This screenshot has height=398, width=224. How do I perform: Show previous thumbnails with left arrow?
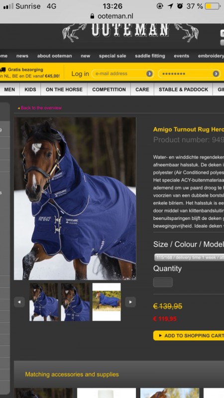click(x=19, y=302)
